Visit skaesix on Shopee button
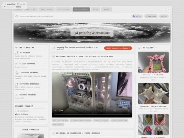Image resolution: width=184 pixels, height=138 pixels. pos(118,48)
